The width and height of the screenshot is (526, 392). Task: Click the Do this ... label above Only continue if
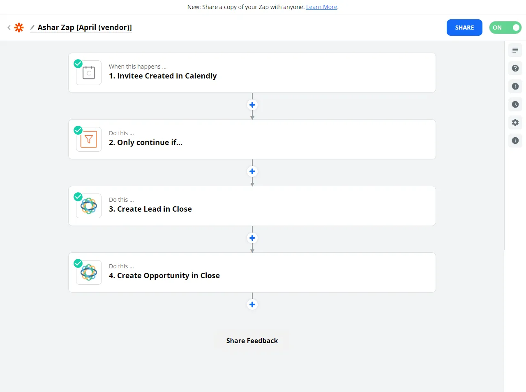(x=121, y=133)
